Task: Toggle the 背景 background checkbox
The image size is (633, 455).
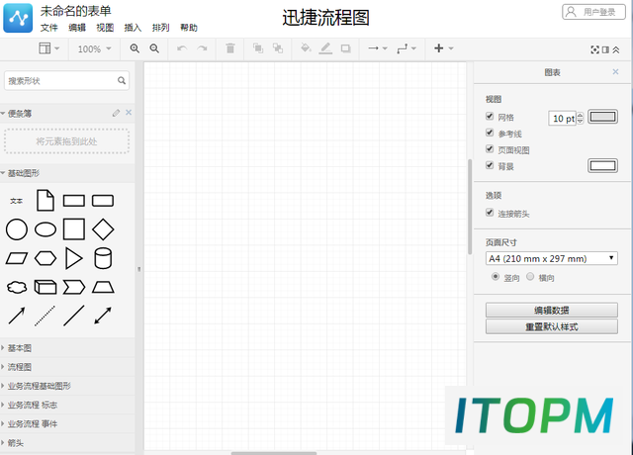Action: pyautogui.click(x=490, y=165)
